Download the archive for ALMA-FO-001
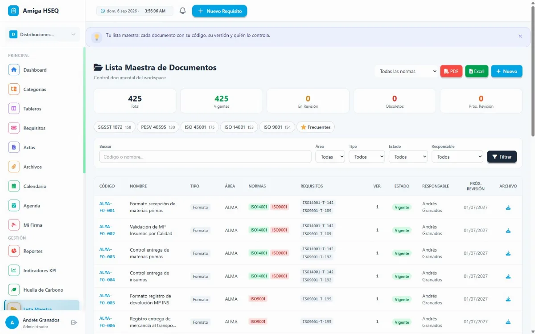Image resolution: width=535 pixels, height=334 pixels. pyautogui.click(x=508, y=207)
